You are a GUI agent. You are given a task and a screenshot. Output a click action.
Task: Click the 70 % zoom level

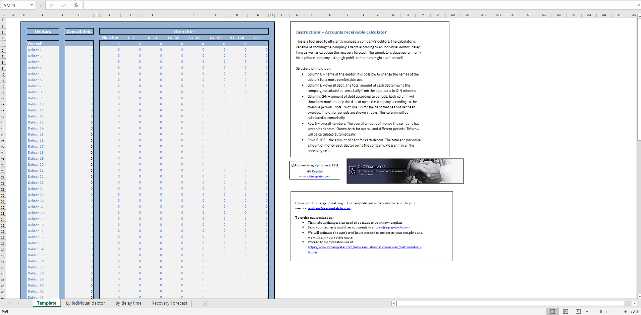coord(634,312)
